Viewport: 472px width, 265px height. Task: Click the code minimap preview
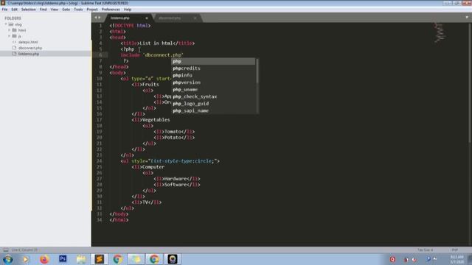440,32
